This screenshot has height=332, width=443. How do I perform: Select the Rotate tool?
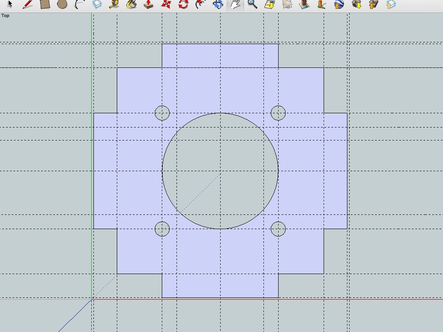pyautogui.click(x=183, y=4)
